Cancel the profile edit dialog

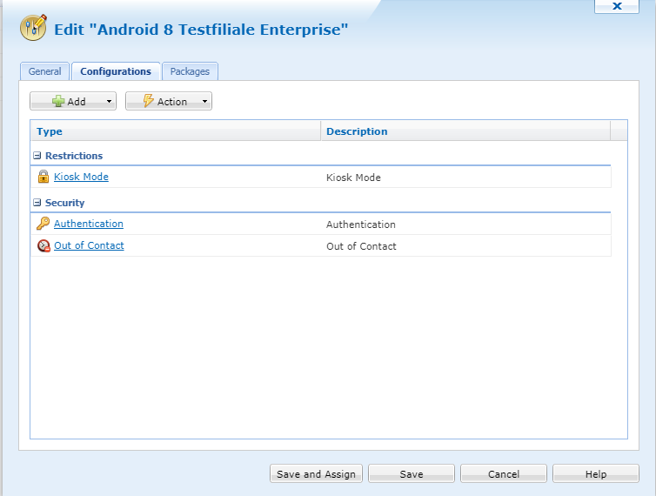tap(503, 474)
